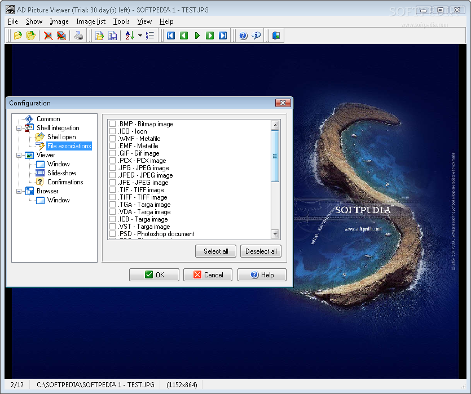Select Window under the Viewer node
Screen dimensions: 471x394
[58, 164]
